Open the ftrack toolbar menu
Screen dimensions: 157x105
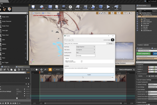70,8
